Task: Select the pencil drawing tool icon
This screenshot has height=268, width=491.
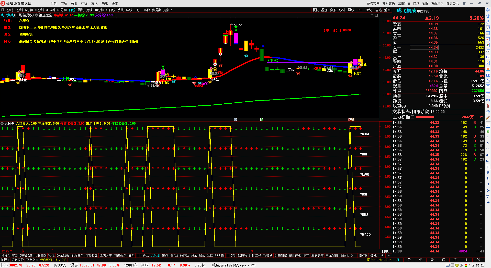Action: 488,118
